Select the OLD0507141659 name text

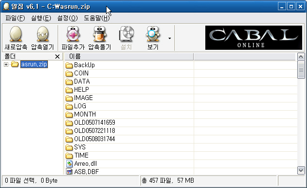click(94, 122)
